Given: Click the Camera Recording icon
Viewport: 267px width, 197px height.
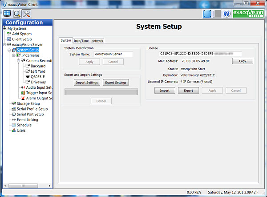Looking at the screenshot, I should pyautogui.click(x=23, y=61).
